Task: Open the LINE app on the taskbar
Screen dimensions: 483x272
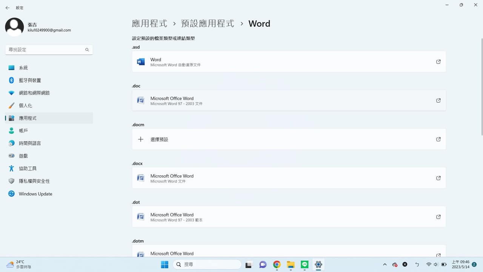Action: [305, 264]
